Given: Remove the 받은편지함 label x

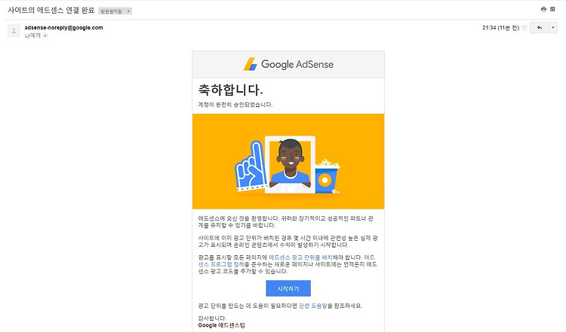Looking at the screenshot, I should coord(128,11).
